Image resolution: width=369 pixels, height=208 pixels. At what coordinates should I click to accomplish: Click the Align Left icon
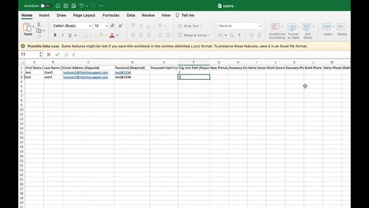pyautogui.click(x=133, y=35)
